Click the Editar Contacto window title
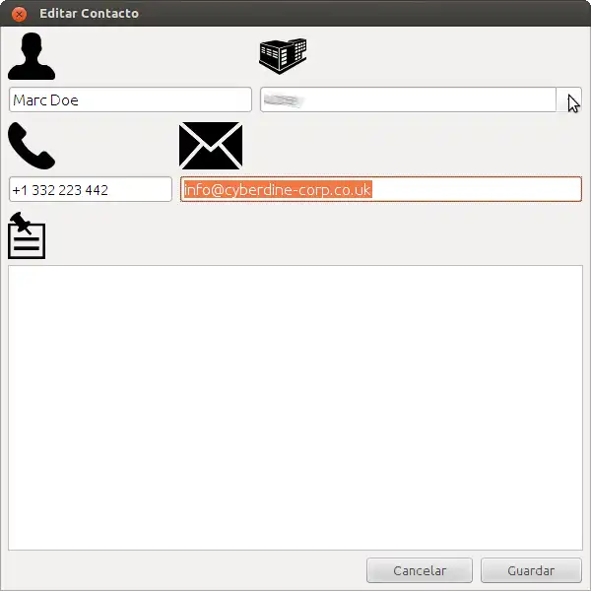Screen dimensions: 591x591 pos(89,14)
